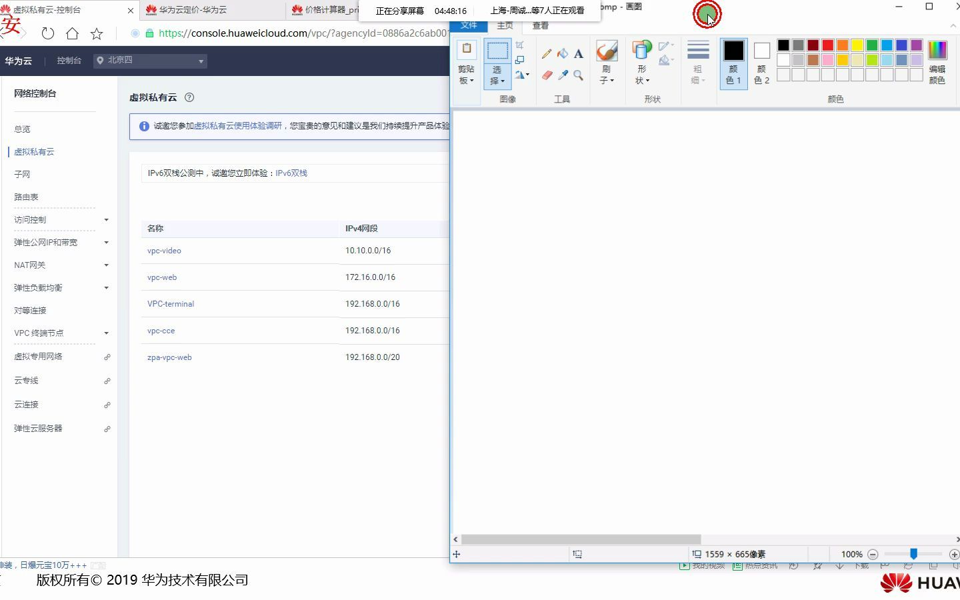
Task: Select the Text tool in Paint
Action: 579,54
